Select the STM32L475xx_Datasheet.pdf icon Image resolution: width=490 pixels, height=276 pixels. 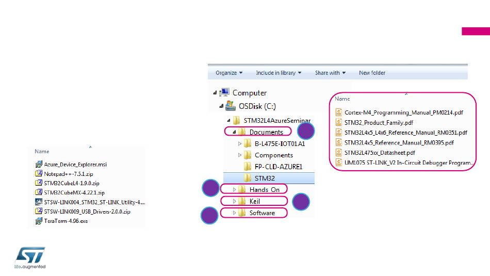click(338, 153)
